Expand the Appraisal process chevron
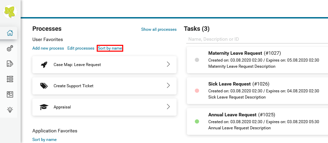 168,107
